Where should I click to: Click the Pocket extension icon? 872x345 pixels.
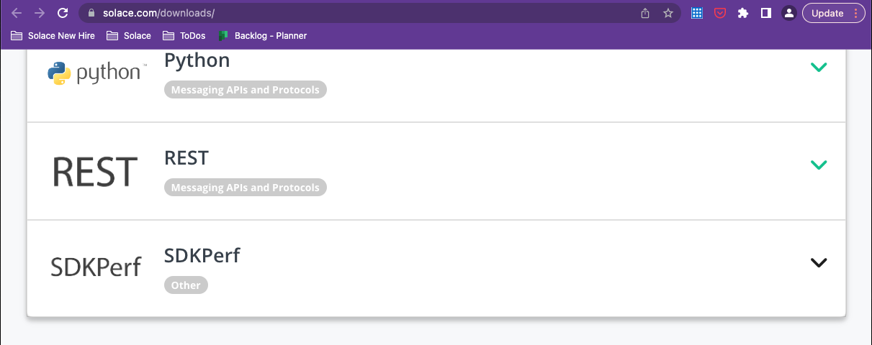coord(719,13)
